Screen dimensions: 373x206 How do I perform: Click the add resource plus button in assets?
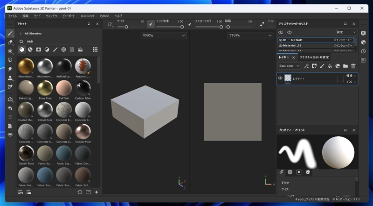click(x=97, y=192)
